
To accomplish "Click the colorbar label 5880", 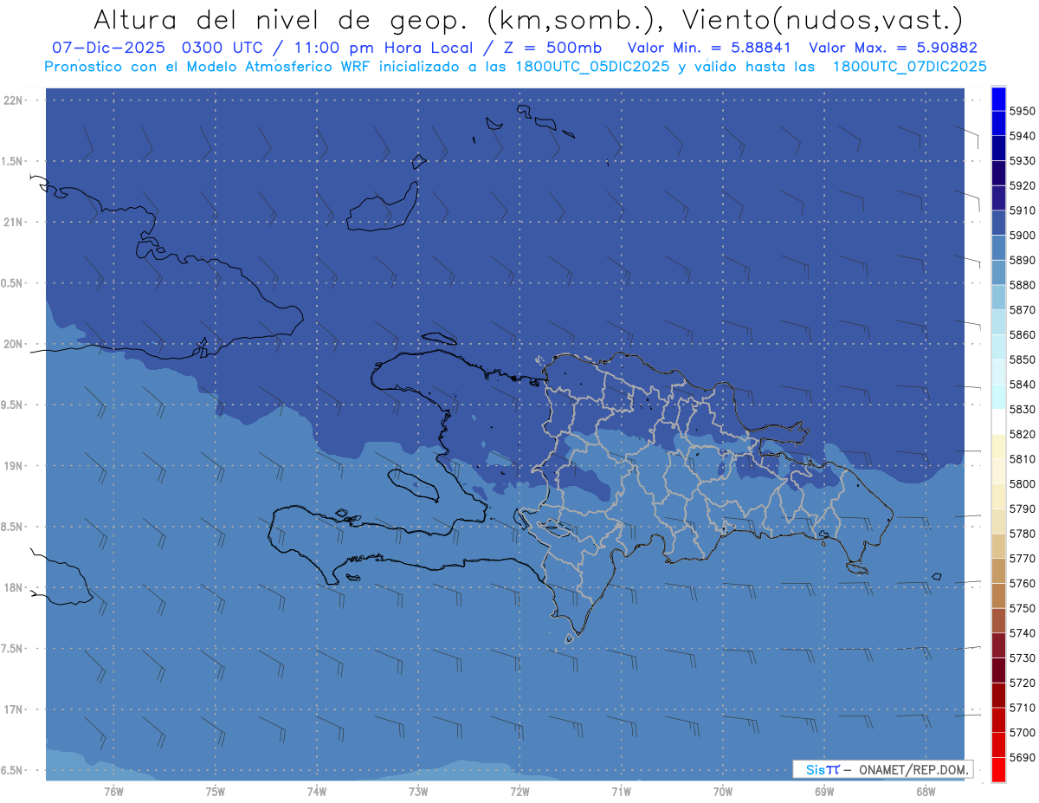I will [1022, 285].
